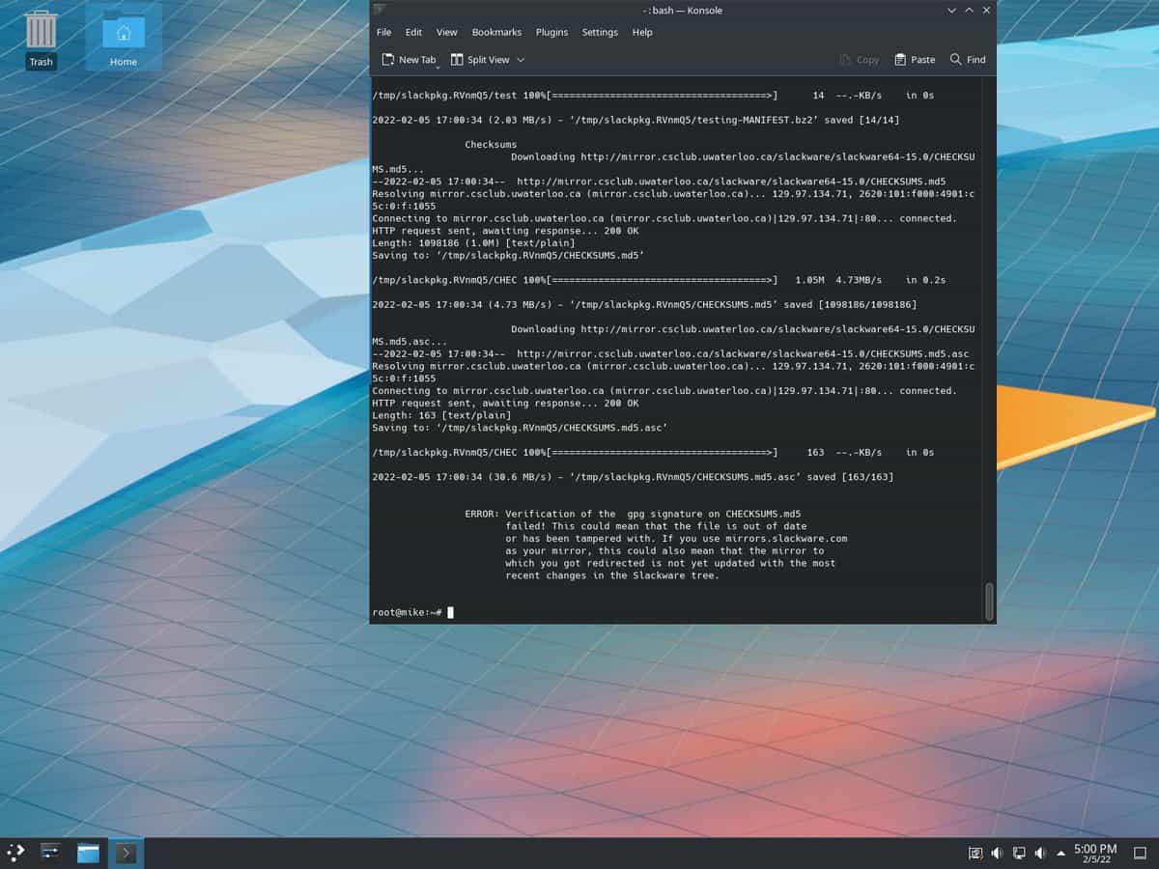
Task: Expand hidden system tray icons
Action: click(x=1060, y=853)
